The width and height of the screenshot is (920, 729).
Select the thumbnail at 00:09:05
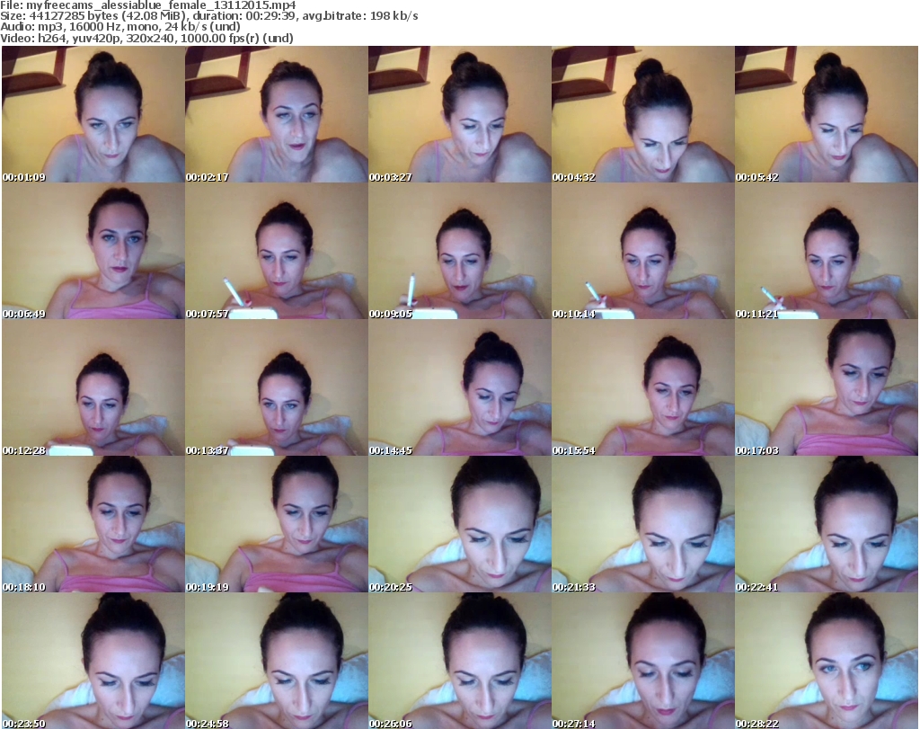coord(459,252)
